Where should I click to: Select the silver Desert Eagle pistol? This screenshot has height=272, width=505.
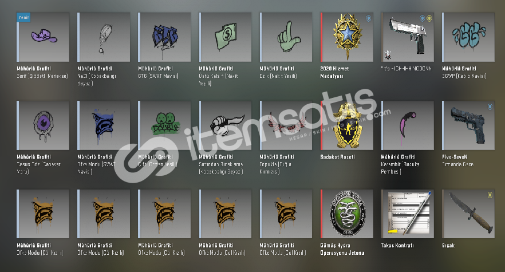pos(408,37)
